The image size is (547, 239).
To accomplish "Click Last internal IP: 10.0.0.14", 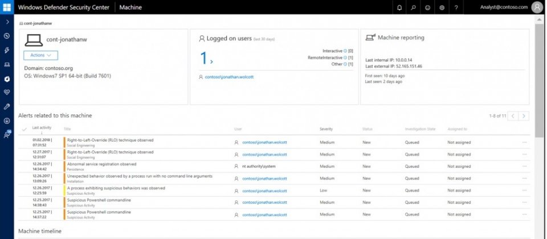I will [389, 60].
